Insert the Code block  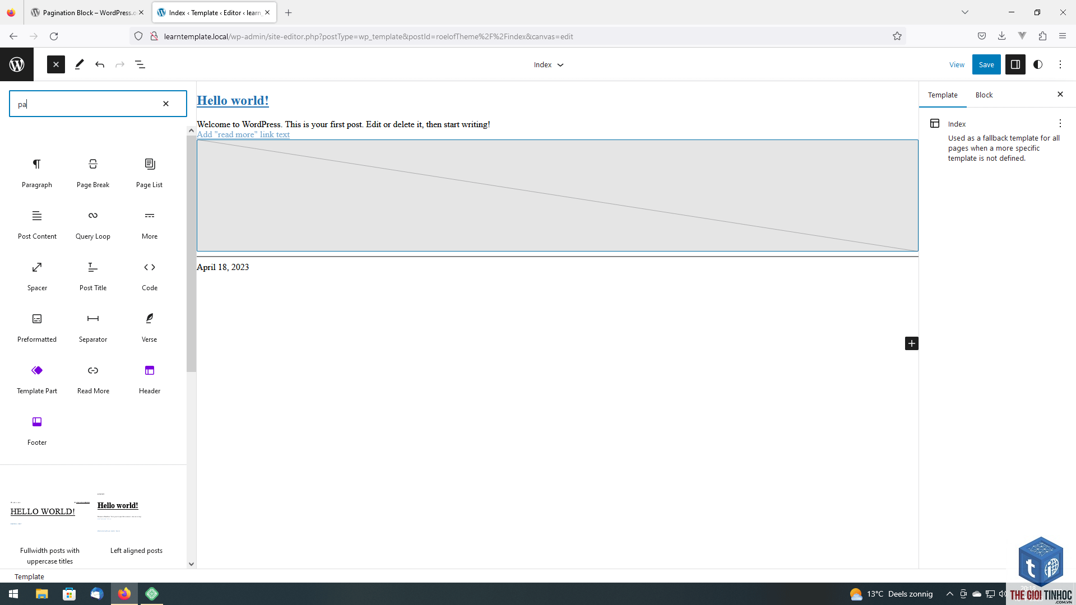click(150, 276)
